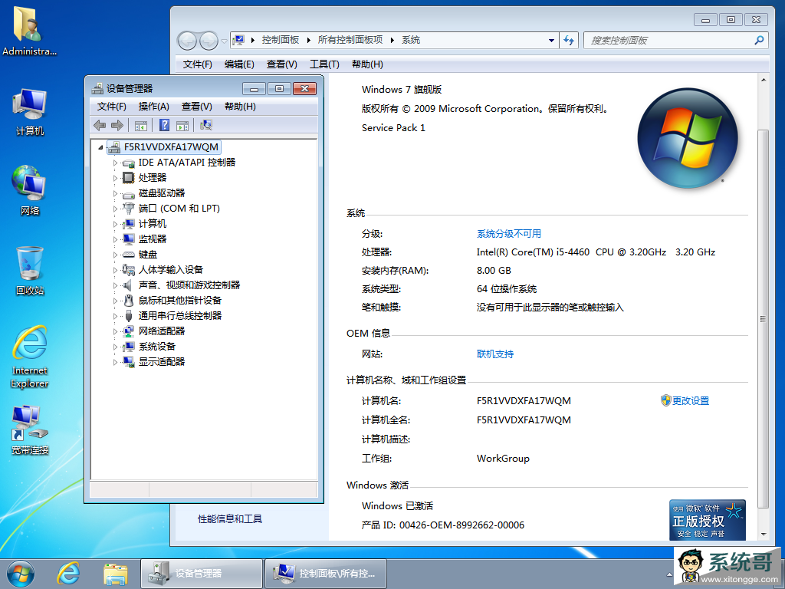
Task: Open 操作(A) menu in Device Manager
Action: [x=153, y=107]
